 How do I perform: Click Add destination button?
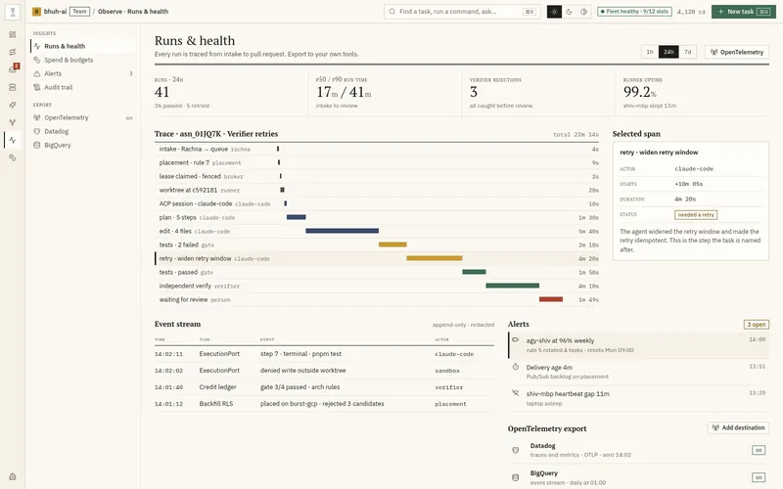click(x=738, y=427)
